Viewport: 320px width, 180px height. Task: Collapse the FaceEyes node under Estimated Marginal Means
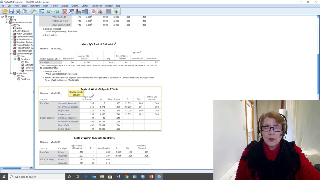point(15,59)
